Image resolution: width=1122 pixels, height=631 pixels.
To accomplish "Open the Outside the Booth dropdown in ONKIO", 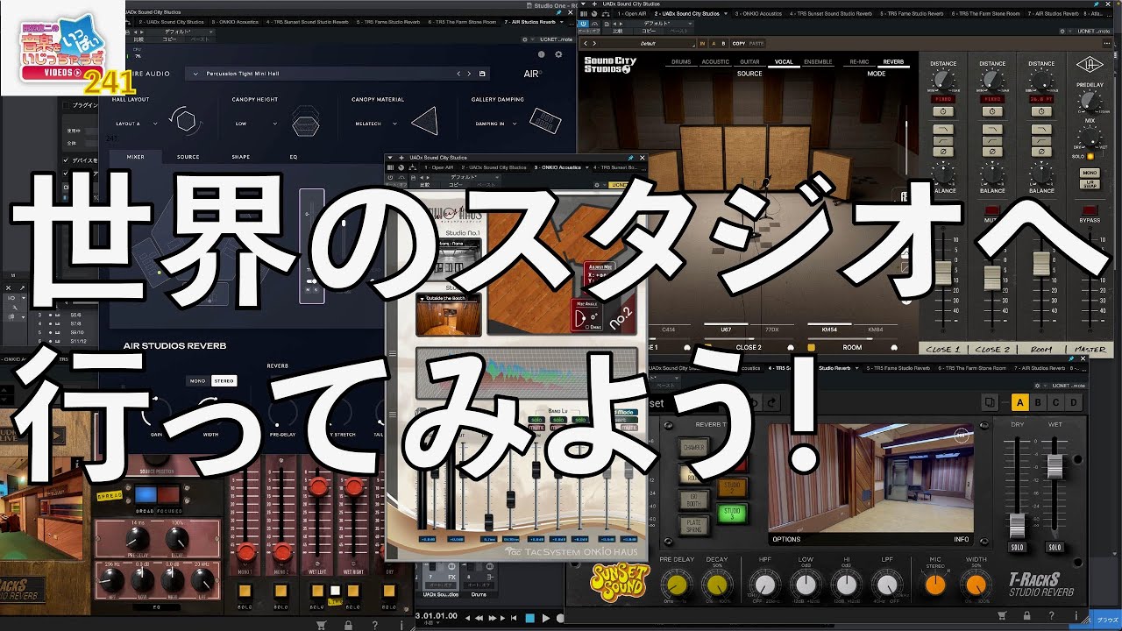I will click(423, 299).
